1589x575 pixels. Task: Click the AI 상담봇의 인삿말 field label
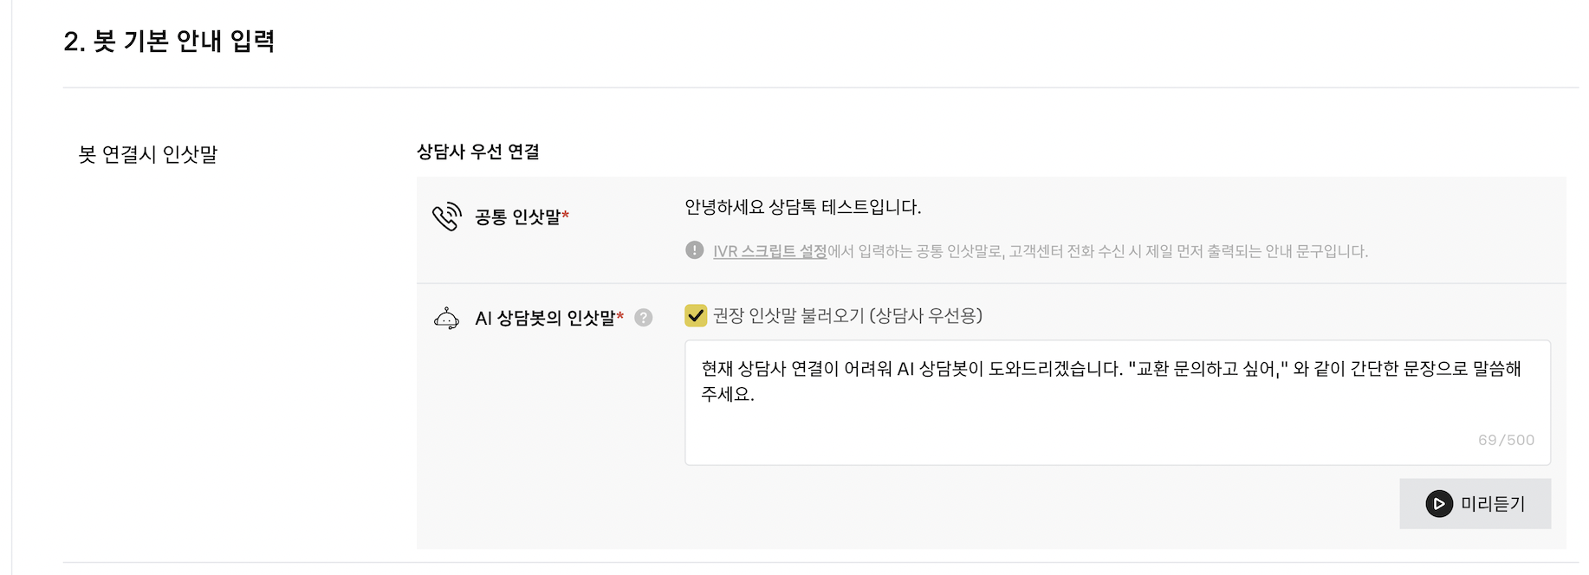545,319
